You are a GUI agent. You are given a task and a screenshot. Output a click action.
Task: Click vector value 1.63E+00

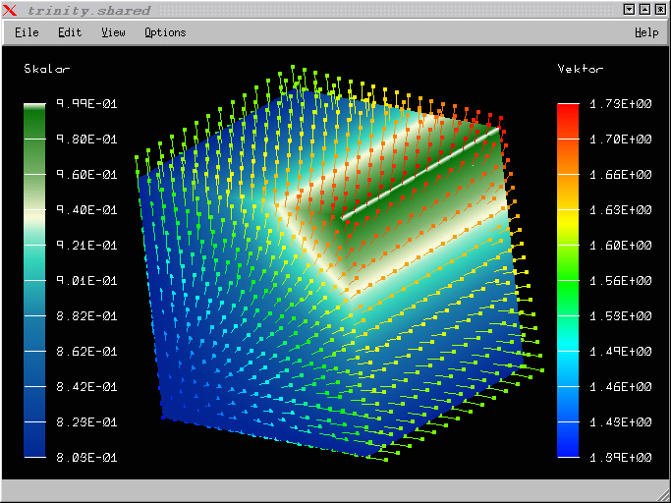pos(621,210)
